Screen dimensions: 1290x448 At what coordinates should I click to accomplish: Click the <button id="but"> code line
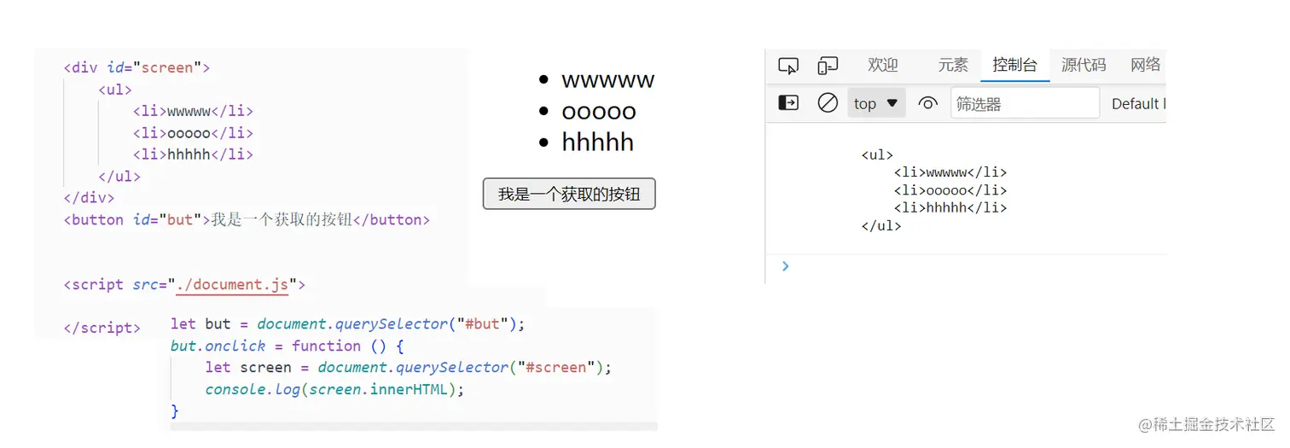point(247,220)
